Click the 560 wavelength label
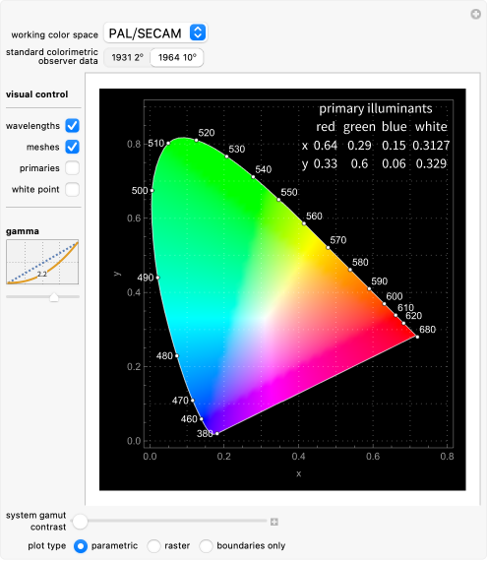Image resolution: width=487 pixels, height=561 pixels. (314, 217)
